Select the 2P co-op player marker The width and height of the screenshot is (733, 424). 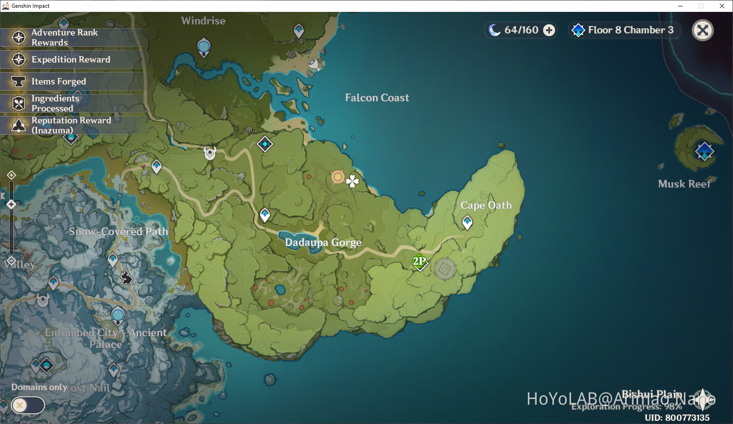(420, 262)
